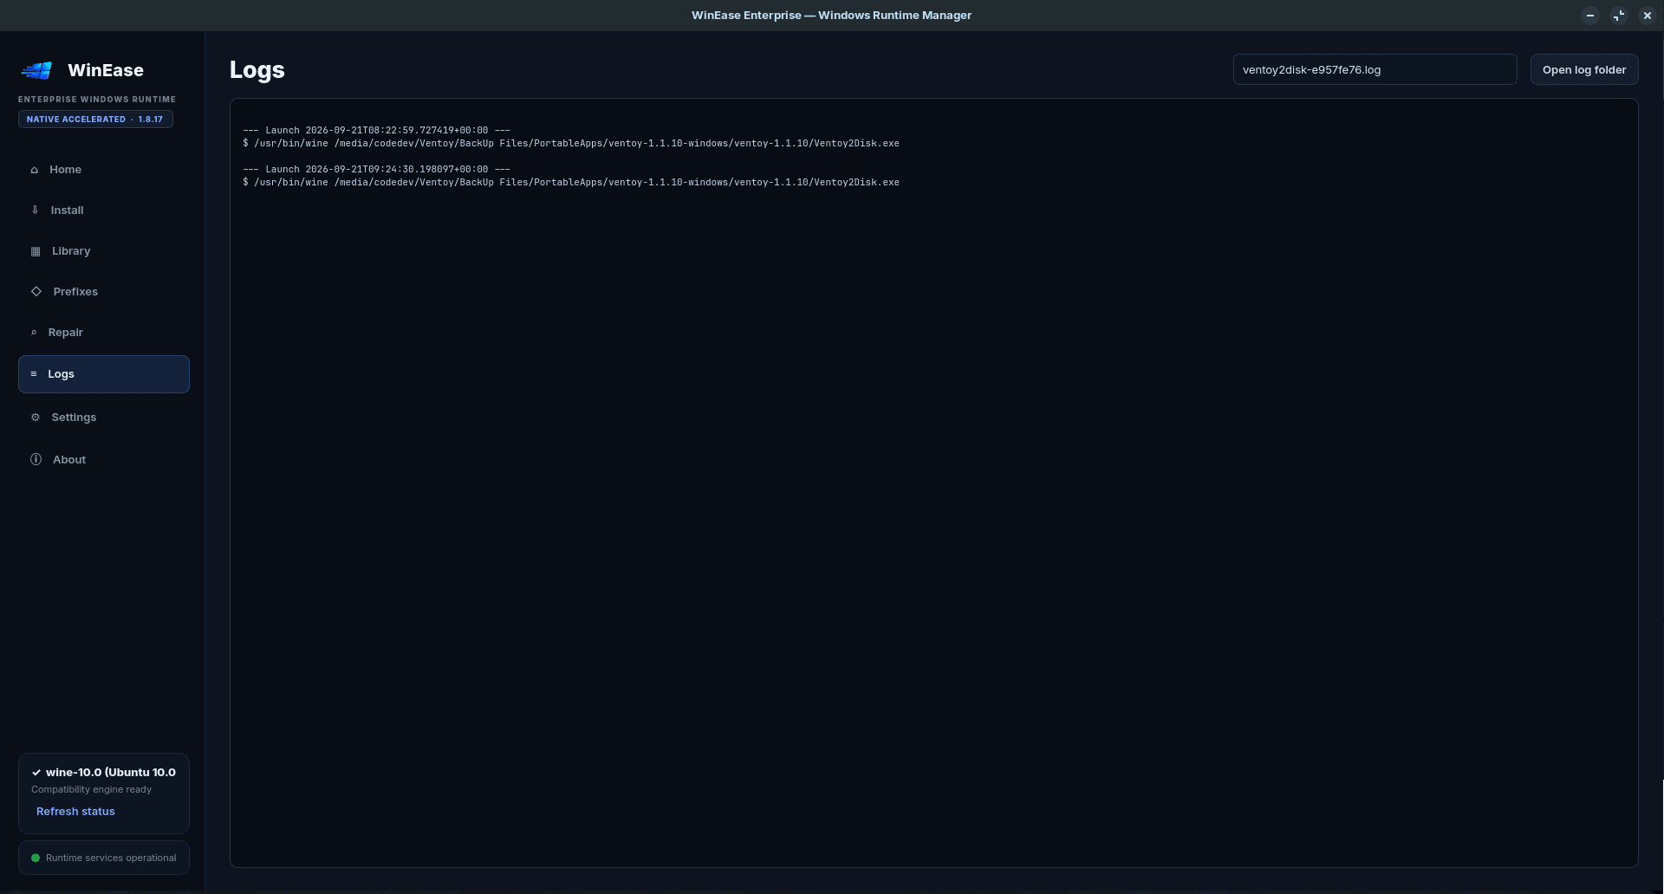The image size is (1664, 894).
Task: Open the Home page
Action: (x=104, y=170)
